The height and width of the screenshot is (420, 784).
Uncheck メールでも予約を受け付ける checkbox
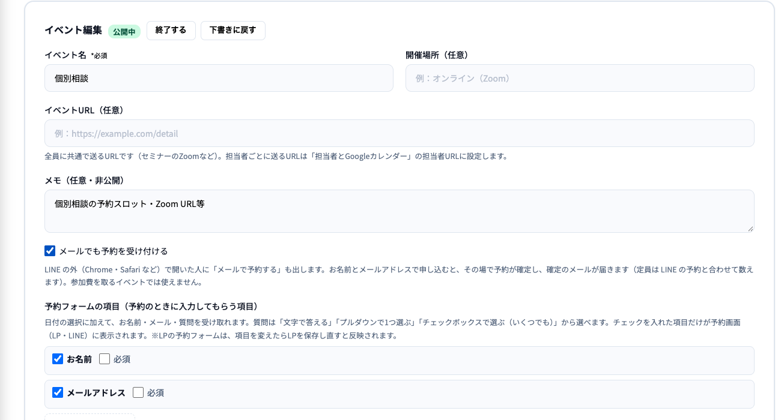pos(50,251)
